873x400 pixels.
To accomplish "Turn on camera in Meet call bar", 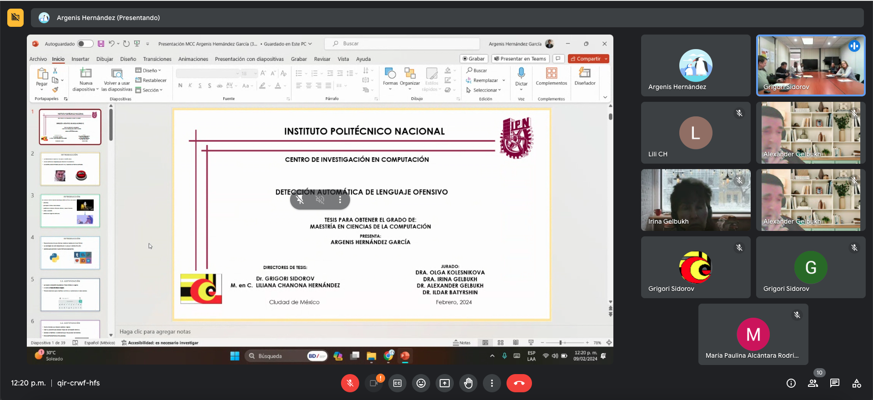I will 374,383.
